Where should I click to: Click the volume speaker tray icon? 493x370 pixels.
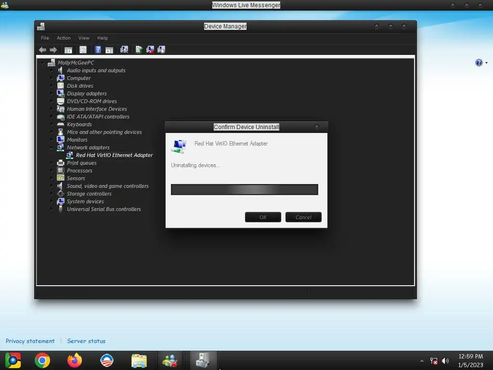(x=445, y=361)
